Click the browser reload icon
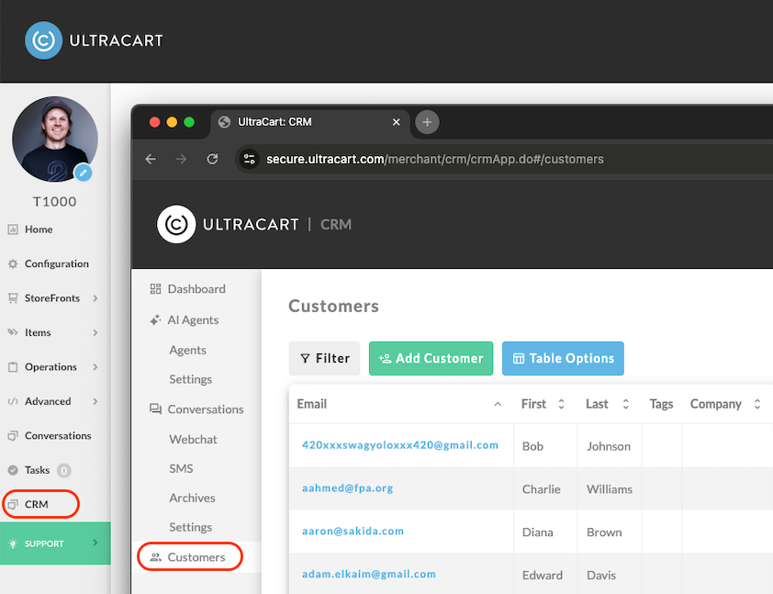 pyautogui.click(x=212, y=159)
